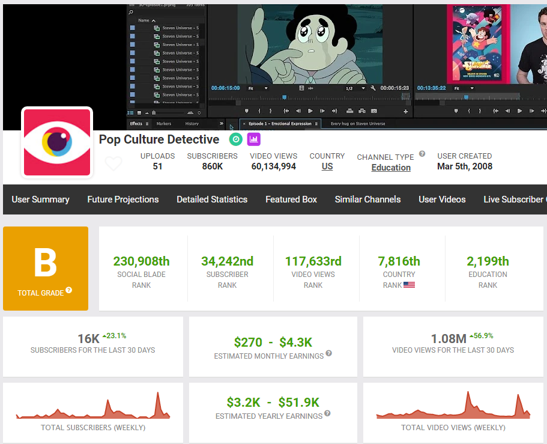
Task: Open the Fit dropdown beside 00:06:15:09 timecode
Action: point(258,88)
